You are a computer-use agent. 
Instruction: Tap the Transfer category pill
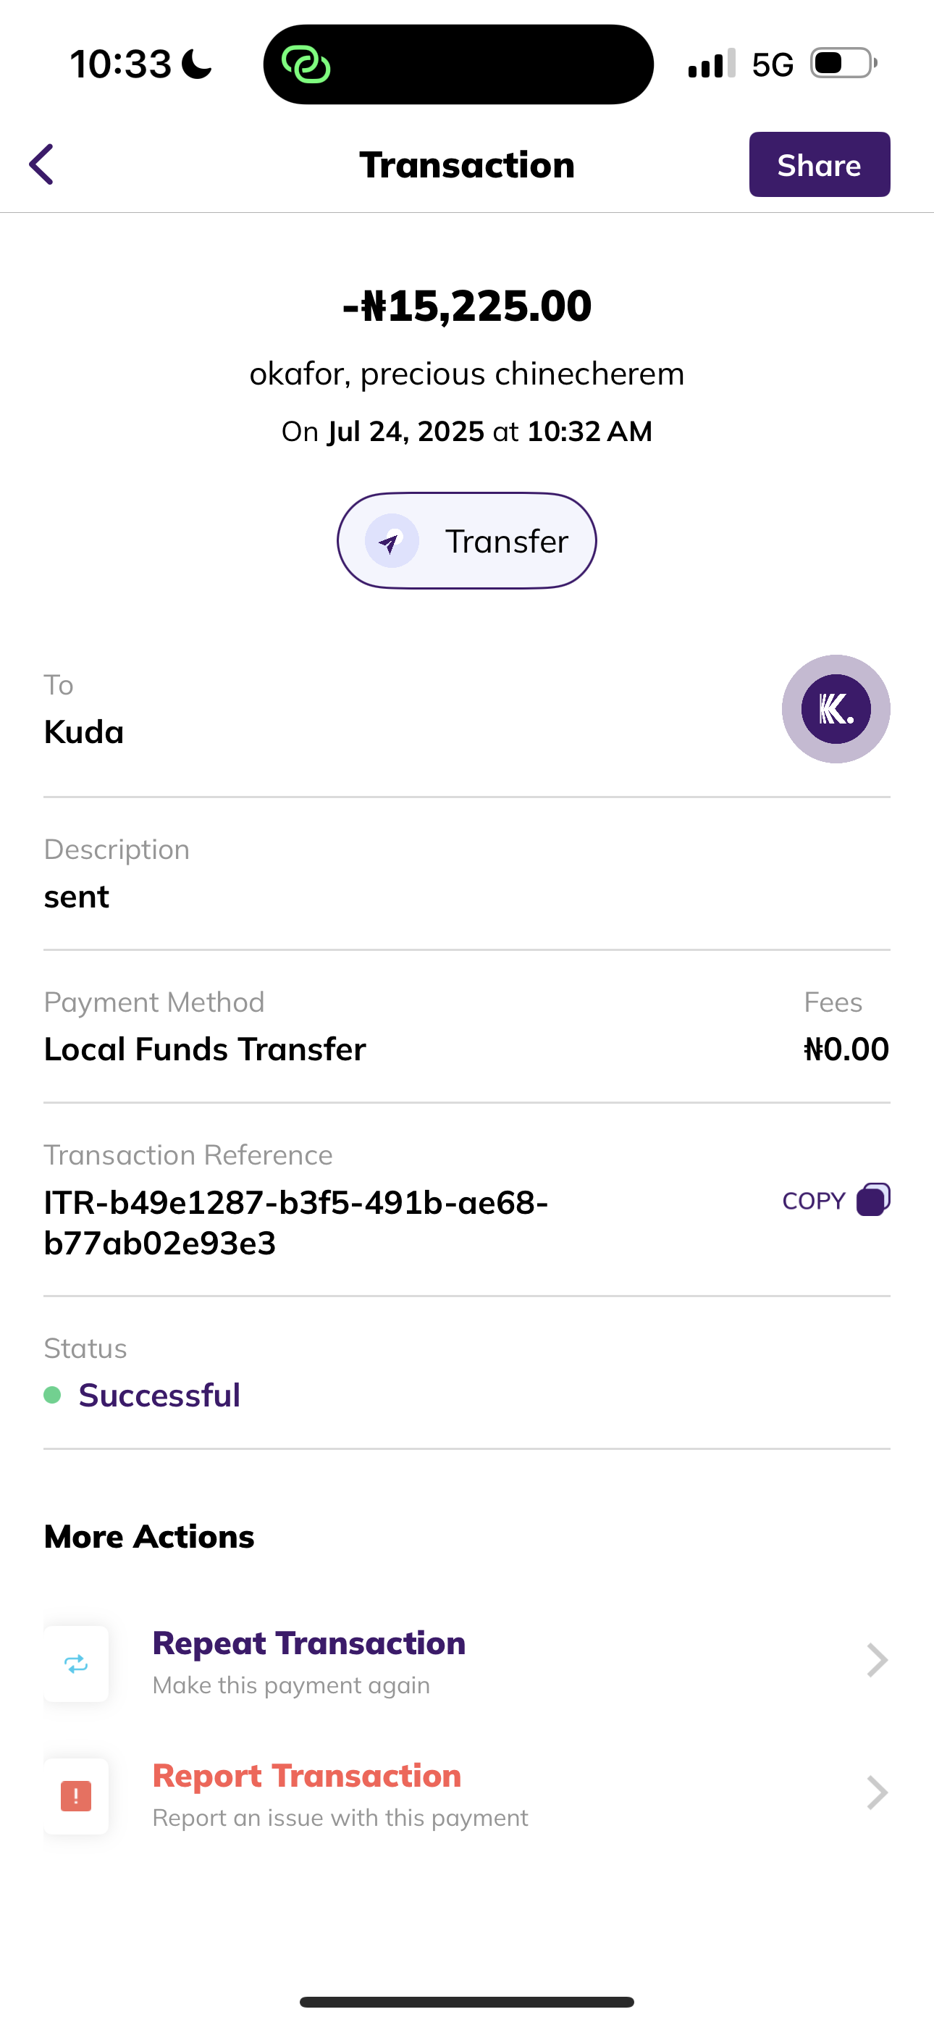coord(467,541)
